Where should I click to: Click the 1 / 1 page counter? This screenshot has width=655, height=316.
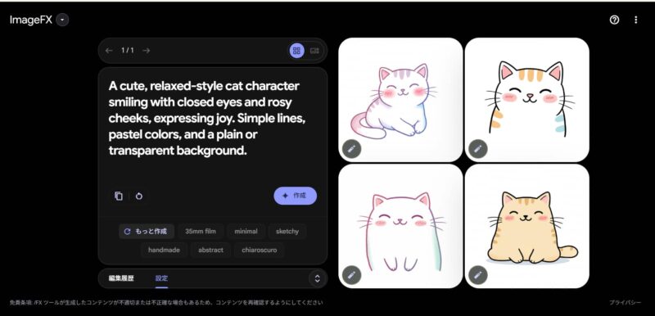coord(128,51)
